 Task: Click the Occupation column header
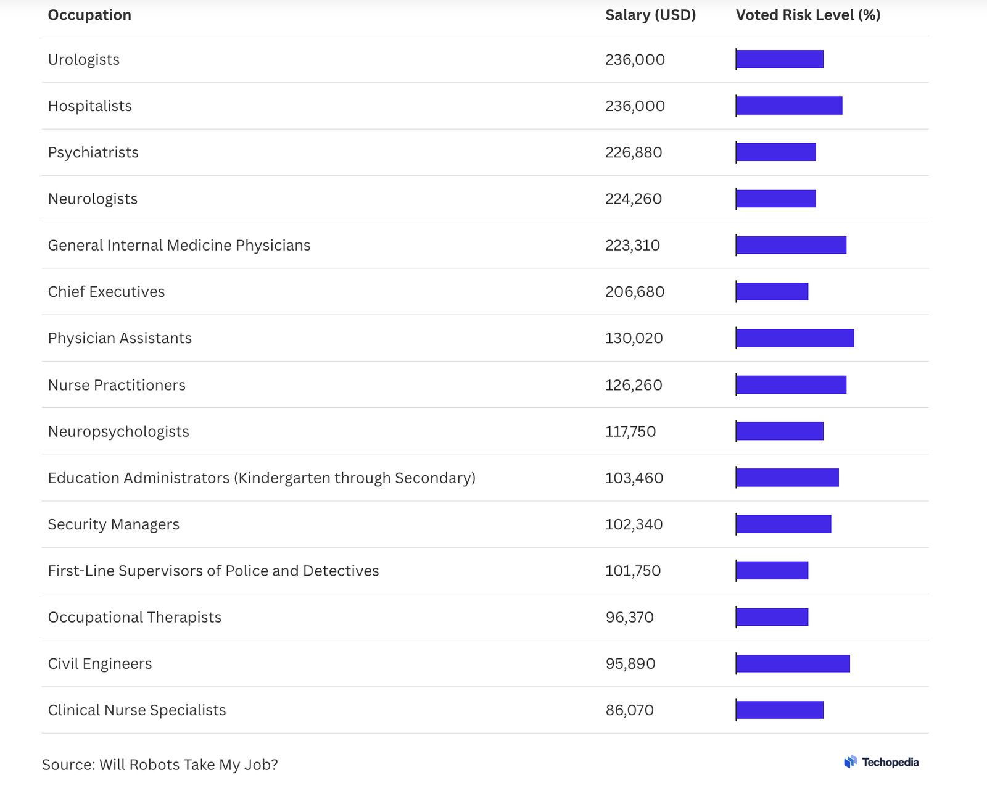89,15
